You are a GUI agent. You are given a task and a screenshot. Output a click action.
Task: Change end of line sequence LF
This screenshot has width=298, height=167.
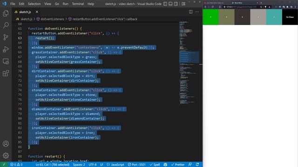[102, 165]
